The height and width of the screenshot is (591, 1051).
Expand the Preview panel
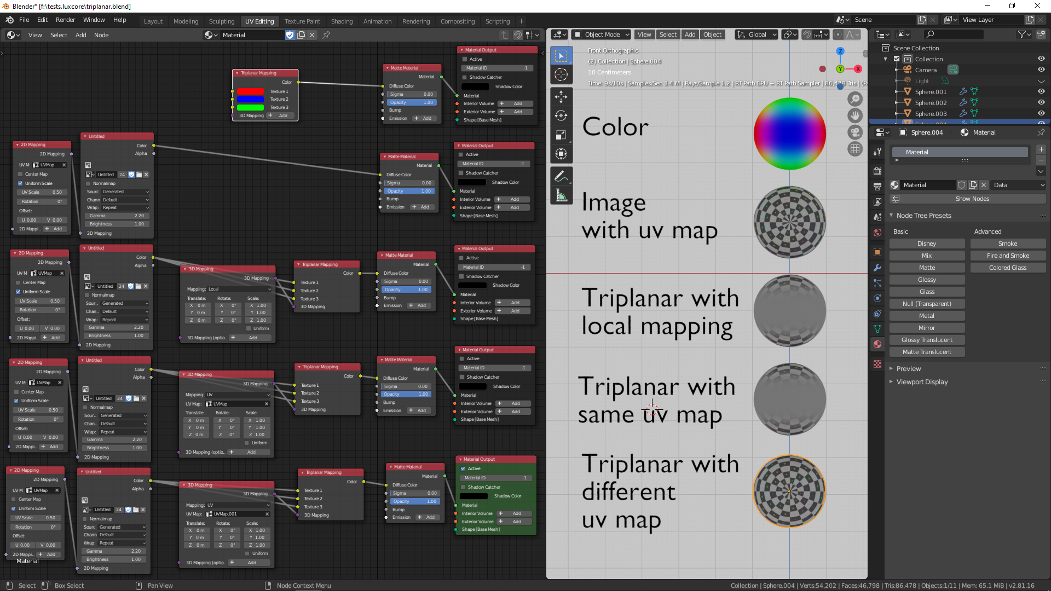(909, 369)
